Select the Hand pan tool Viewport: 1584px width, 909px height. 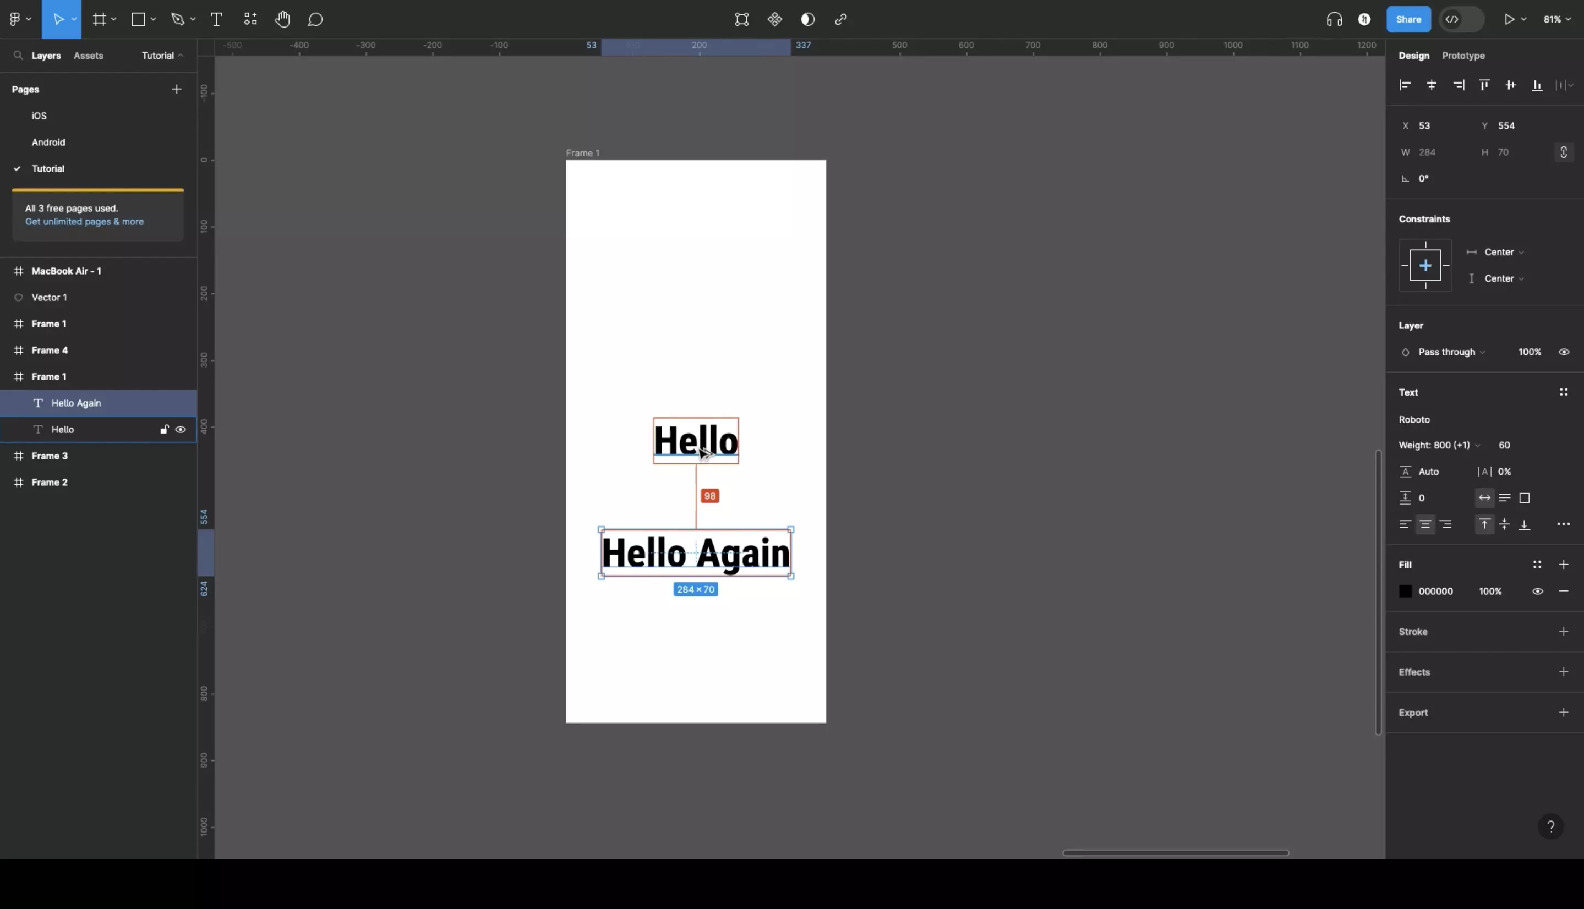[x=282, y=20]
